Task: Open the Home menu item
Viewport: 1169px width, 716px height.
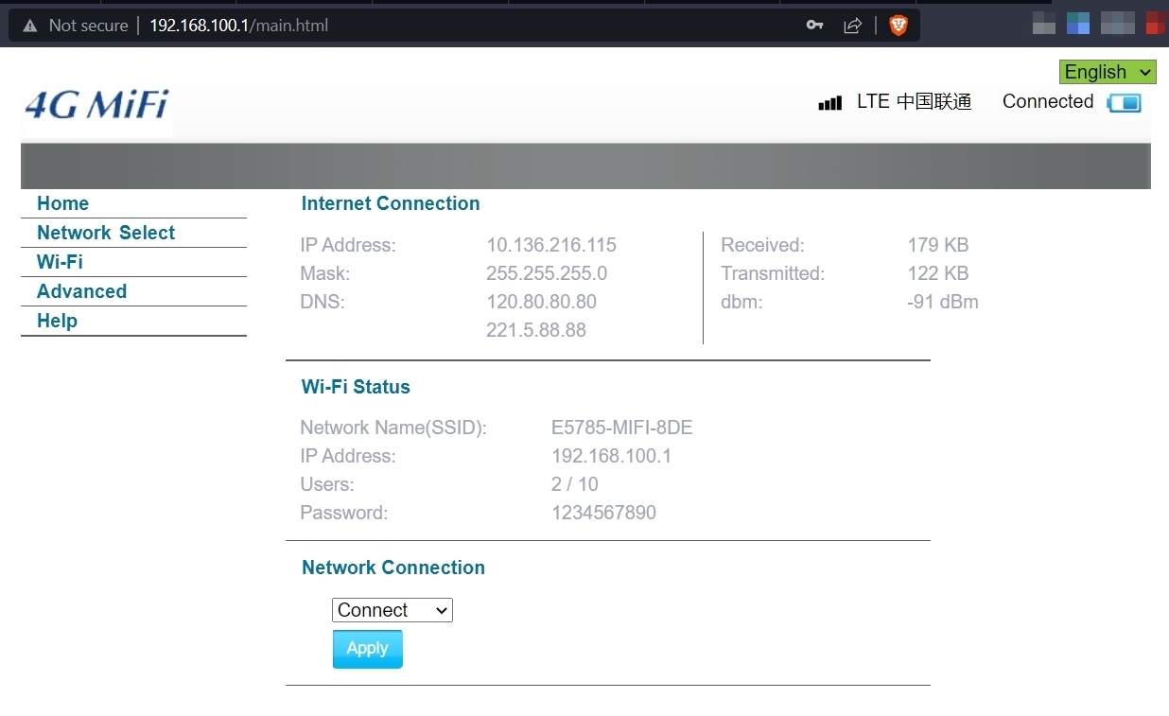Action: (62, 203)
